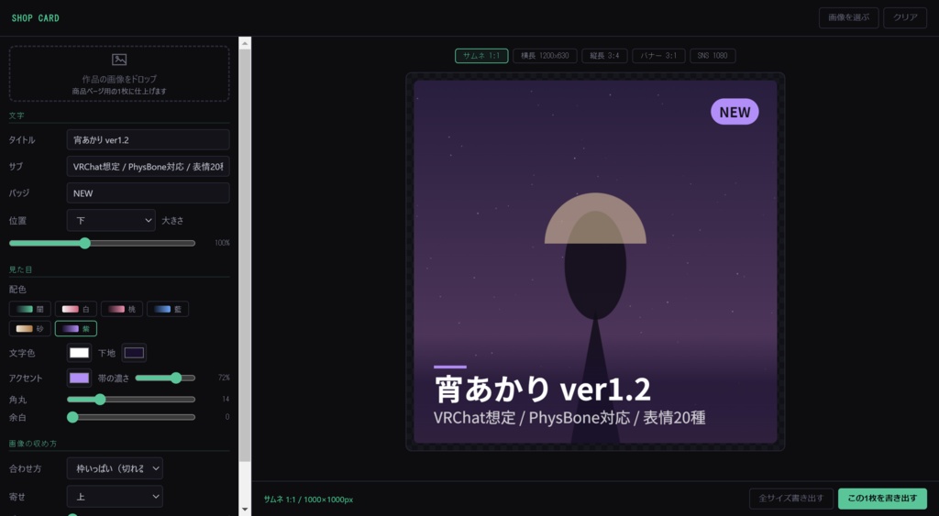The height and width of the screenshot is (516, 939).
Task: Choose the 紫 purple color preset
Action: [x=76, y=329]
